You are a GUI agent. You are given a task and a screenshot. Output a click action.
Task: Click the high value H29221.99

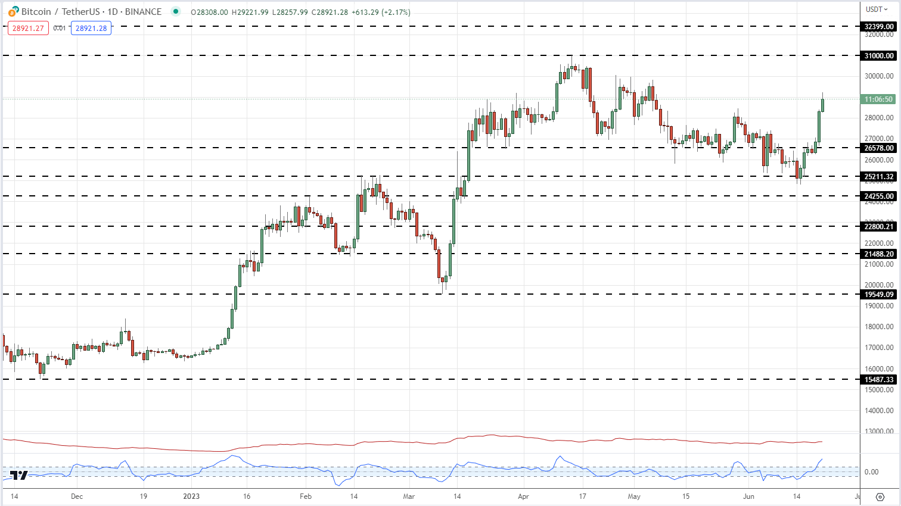[250, 12]
